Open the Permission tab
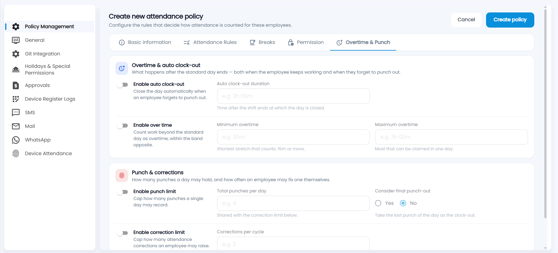Image resolution: width=558 pixels, height=253 pixels. click(x=306, y=42)
